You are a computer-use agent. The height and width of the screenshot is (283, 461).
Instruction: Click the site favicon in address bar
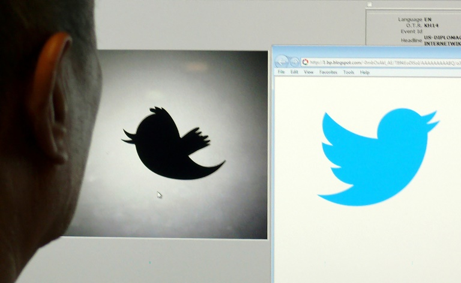(x=305, y=62)
